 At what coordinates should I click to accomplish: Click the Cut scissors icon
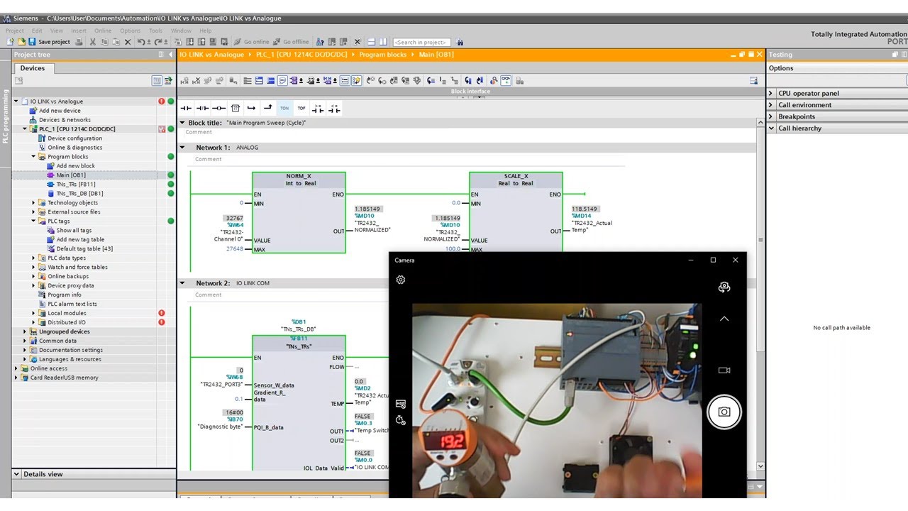(94, 42)
